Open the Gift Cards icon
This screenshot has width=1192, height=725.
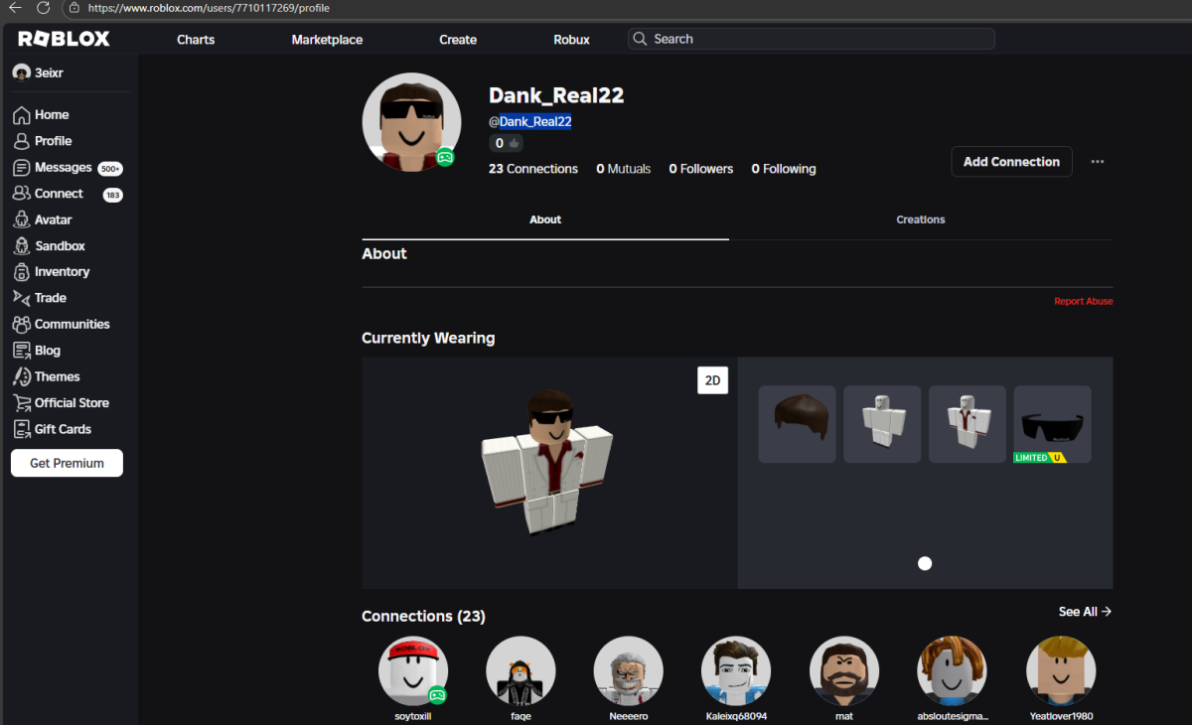coord(21,429)
